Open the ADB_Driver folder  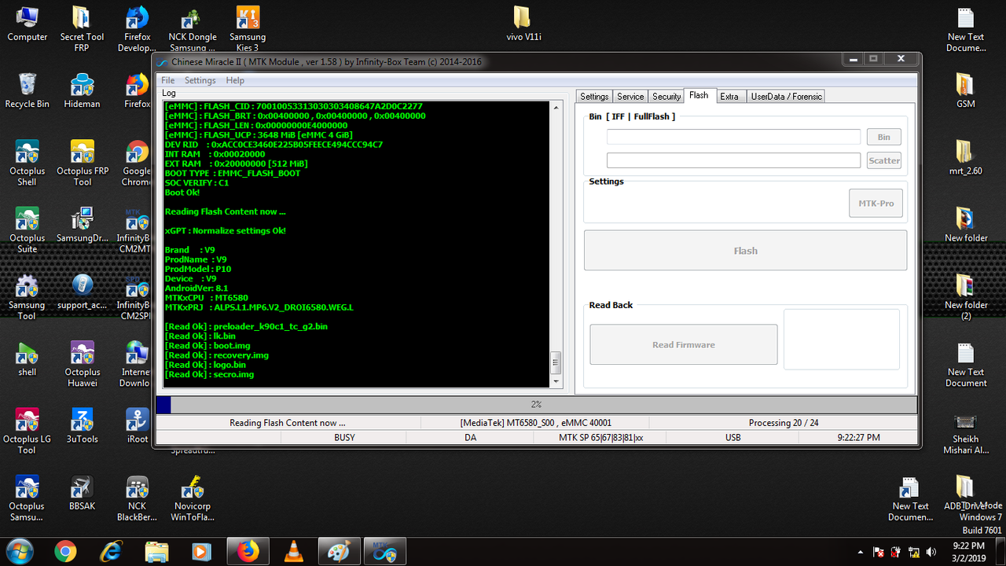(x=964, y=493)
